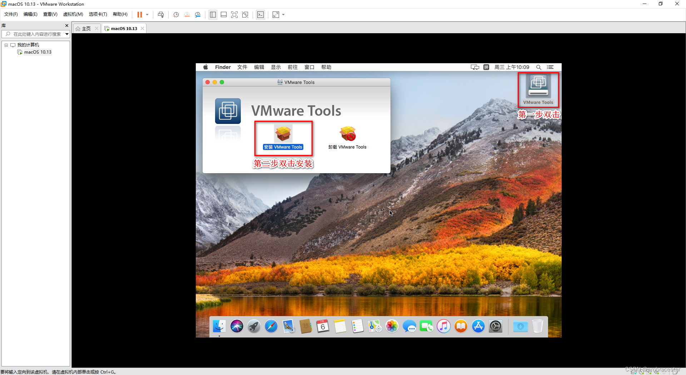The image size is (686, 375).
Task: Open Finder from the Dock
Action: point(219,326)
